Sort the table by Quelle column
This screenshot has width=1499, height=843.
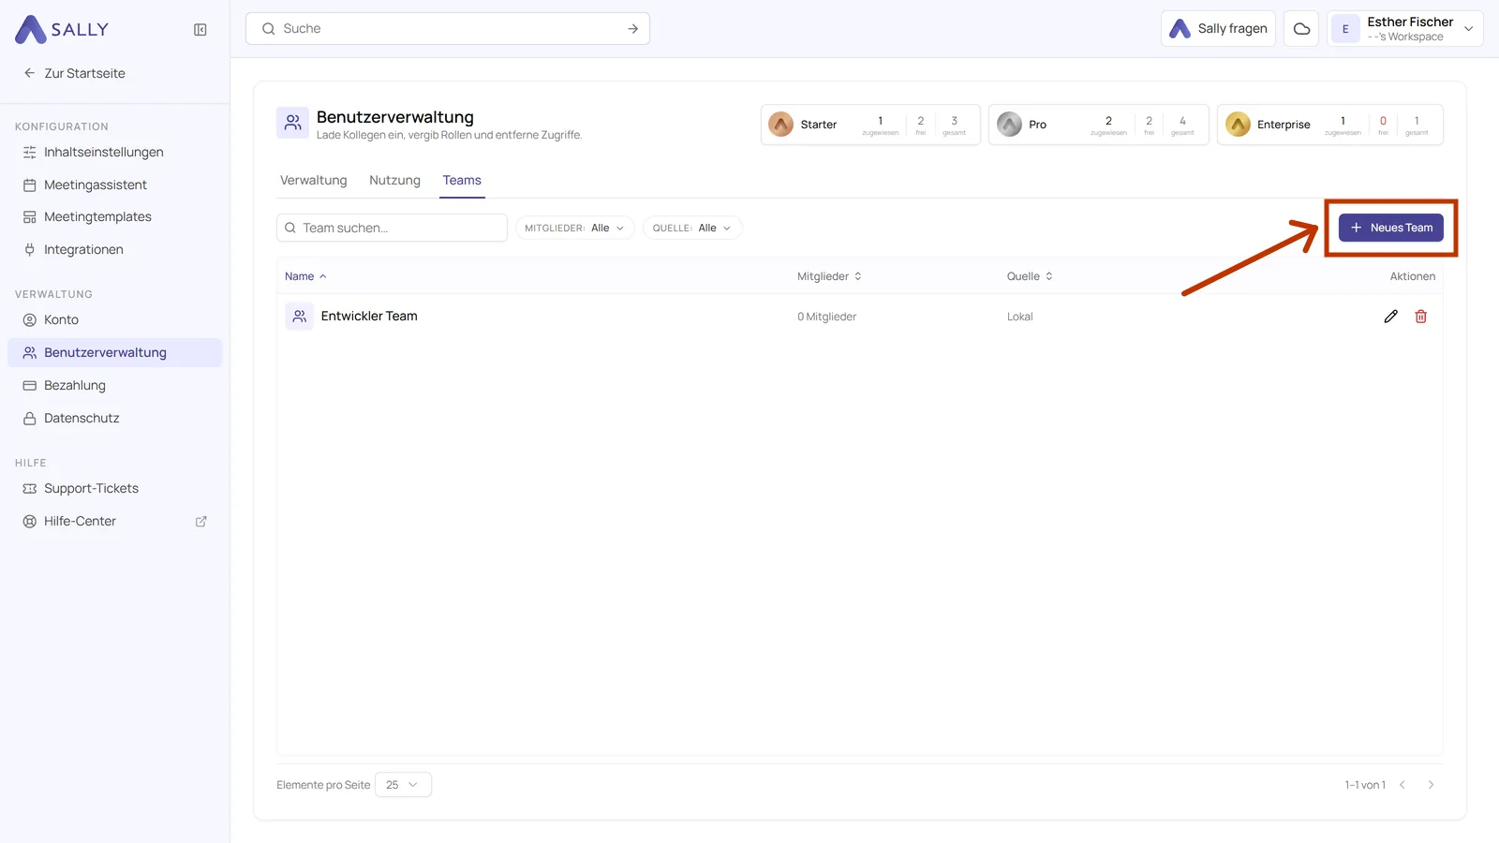click(1030, 276)
